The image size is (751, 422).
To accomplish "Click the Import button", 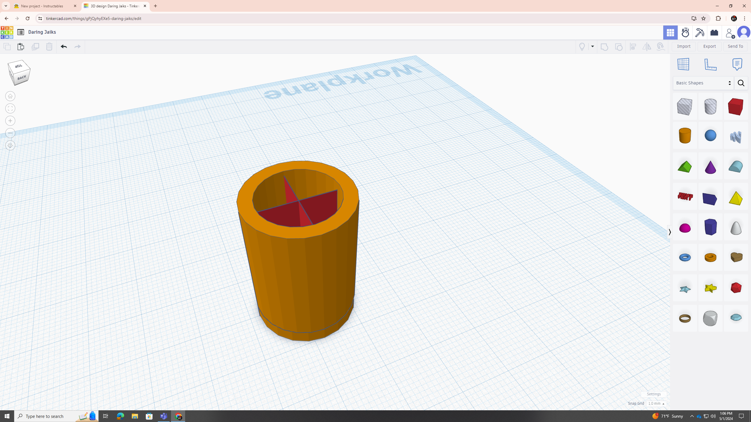I will point(684,46).
